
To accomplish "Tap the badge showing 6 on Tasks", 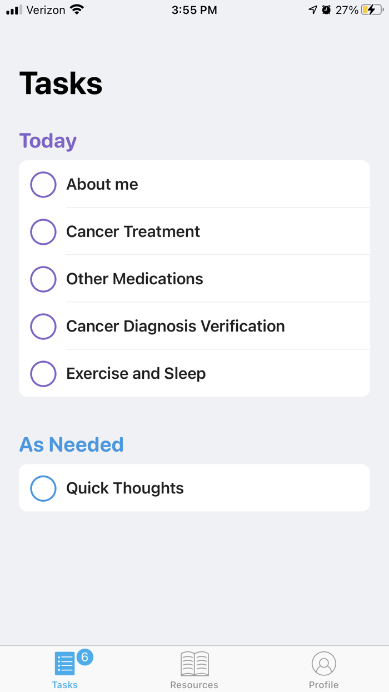I will click(x=84, y=657).
